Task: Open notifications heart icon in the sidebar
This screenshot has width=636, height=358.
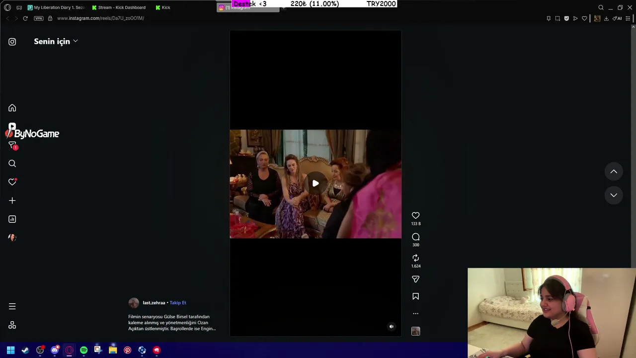Action: (x=12, y=182)
